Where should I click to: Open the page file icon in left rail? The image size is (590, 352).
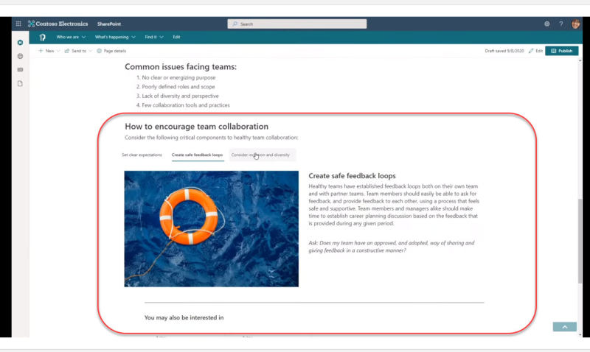point(21,83)
